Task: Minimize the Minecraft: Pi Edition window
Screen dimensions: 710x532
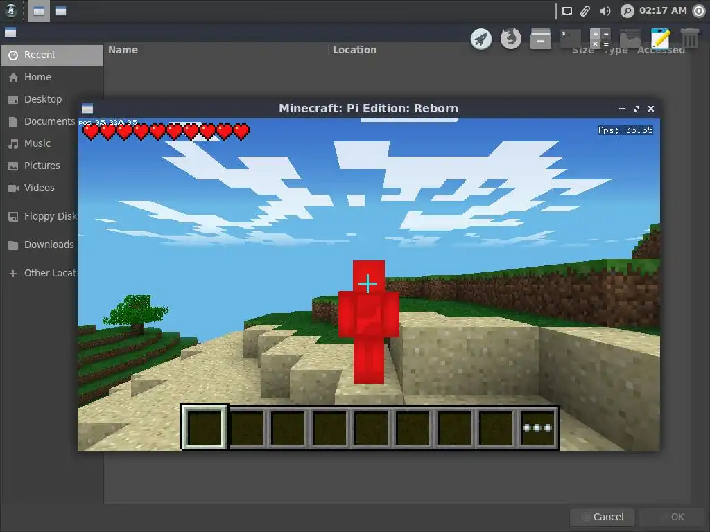Action: pos(622,109)
